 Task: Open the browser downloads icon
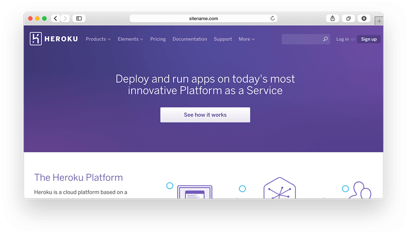click(x=364, y=18)
